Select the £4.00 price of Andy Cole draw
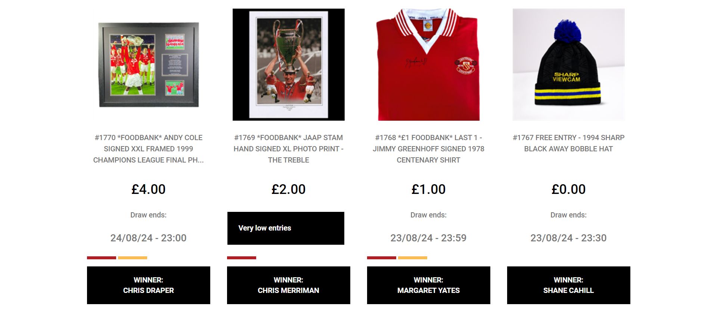The height and width of the screenshot is (309, 717). [x=149, y=189]
